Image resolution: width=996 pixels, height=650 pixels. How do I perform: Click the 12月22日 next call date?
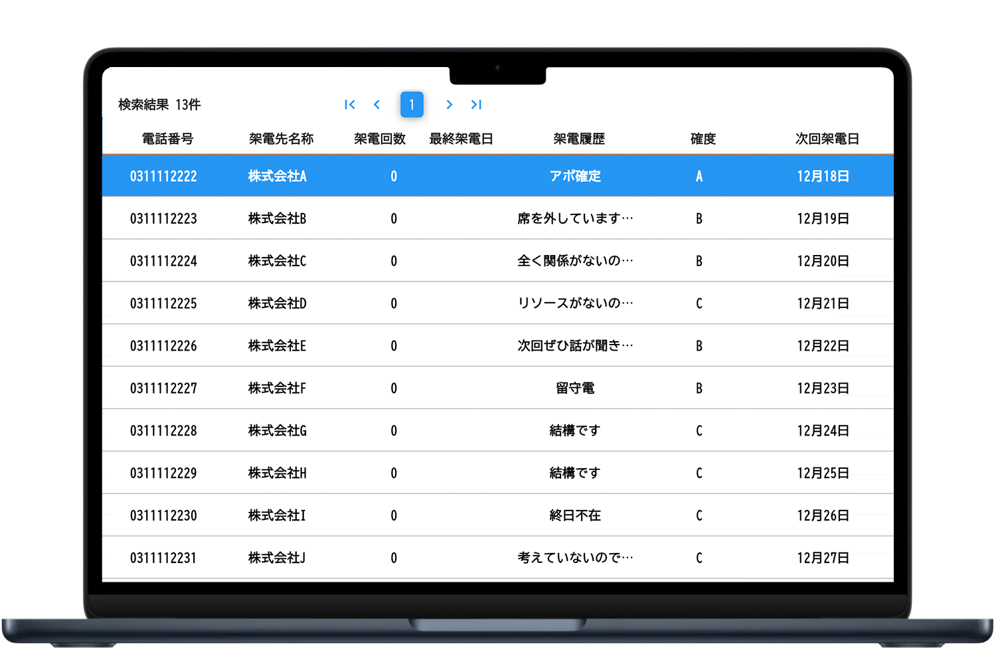click(823, 347)
